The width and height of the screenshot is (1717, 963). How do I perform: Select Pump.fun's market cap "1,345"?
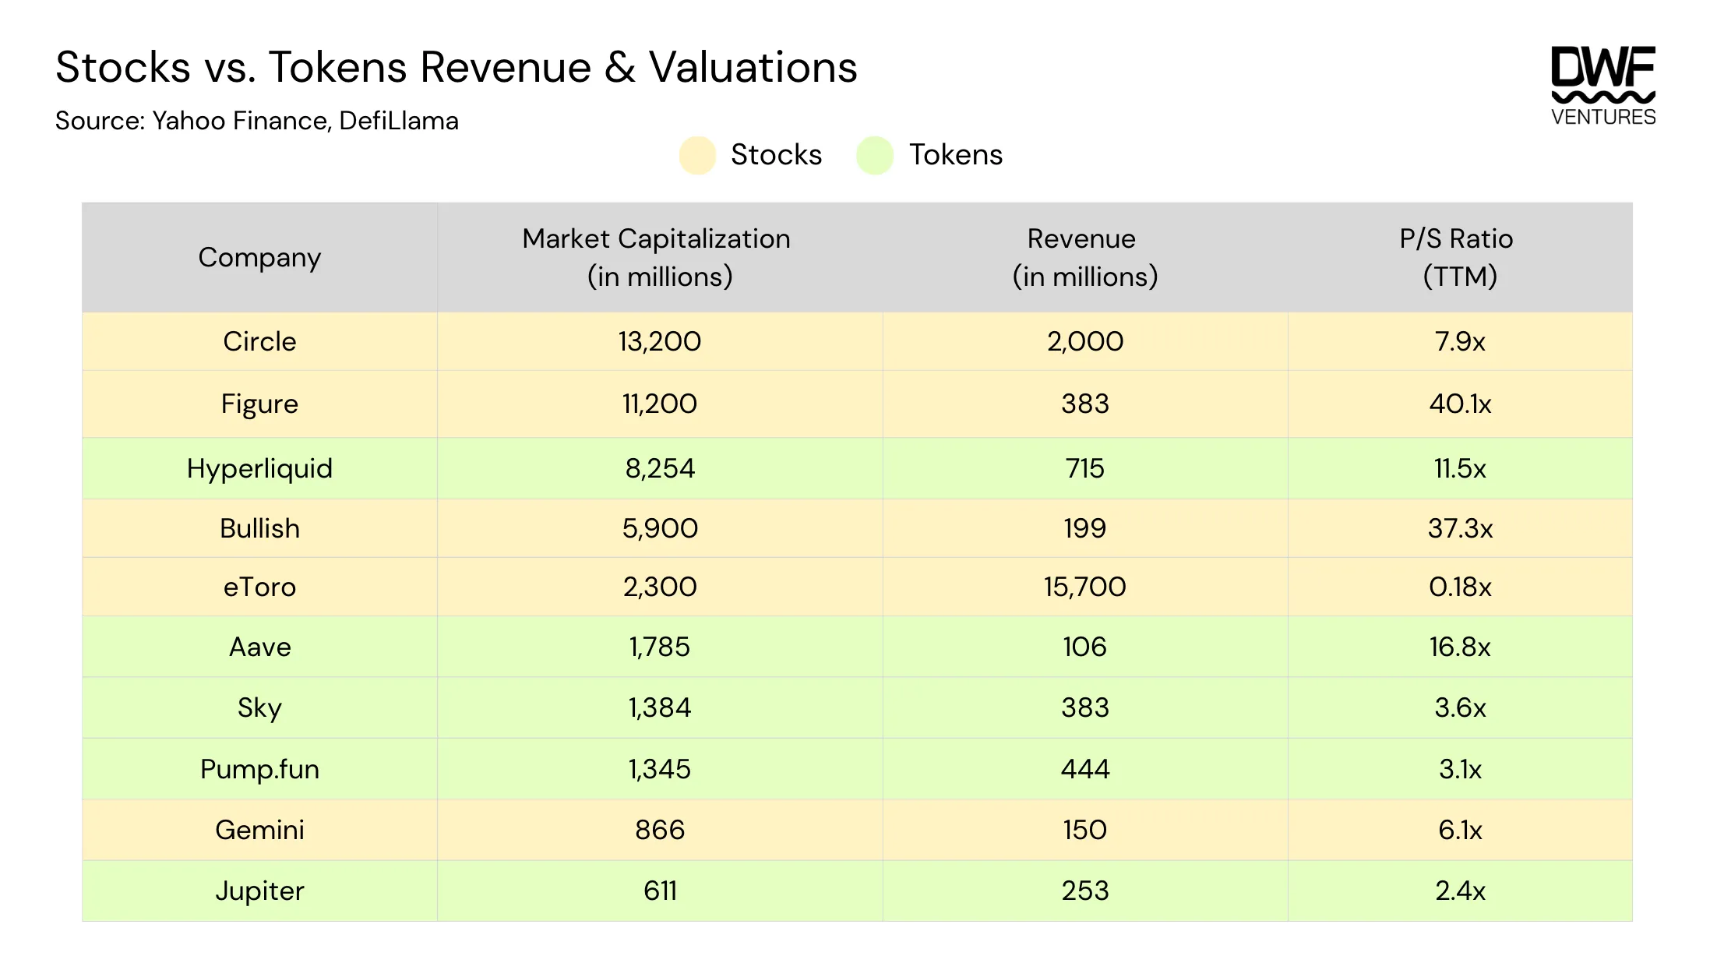(x=660, y=769)
